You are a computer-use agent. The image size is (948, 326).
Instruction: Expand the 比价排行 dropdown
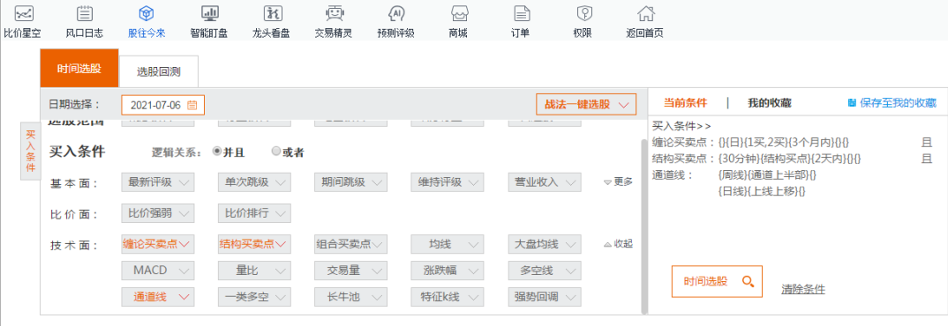click(x=254, y=213)
